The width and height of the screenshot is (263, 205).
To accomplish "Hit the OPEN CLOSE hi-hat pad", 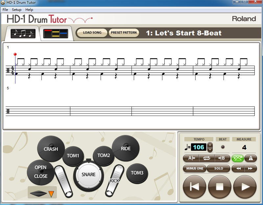I will point(40,172).
